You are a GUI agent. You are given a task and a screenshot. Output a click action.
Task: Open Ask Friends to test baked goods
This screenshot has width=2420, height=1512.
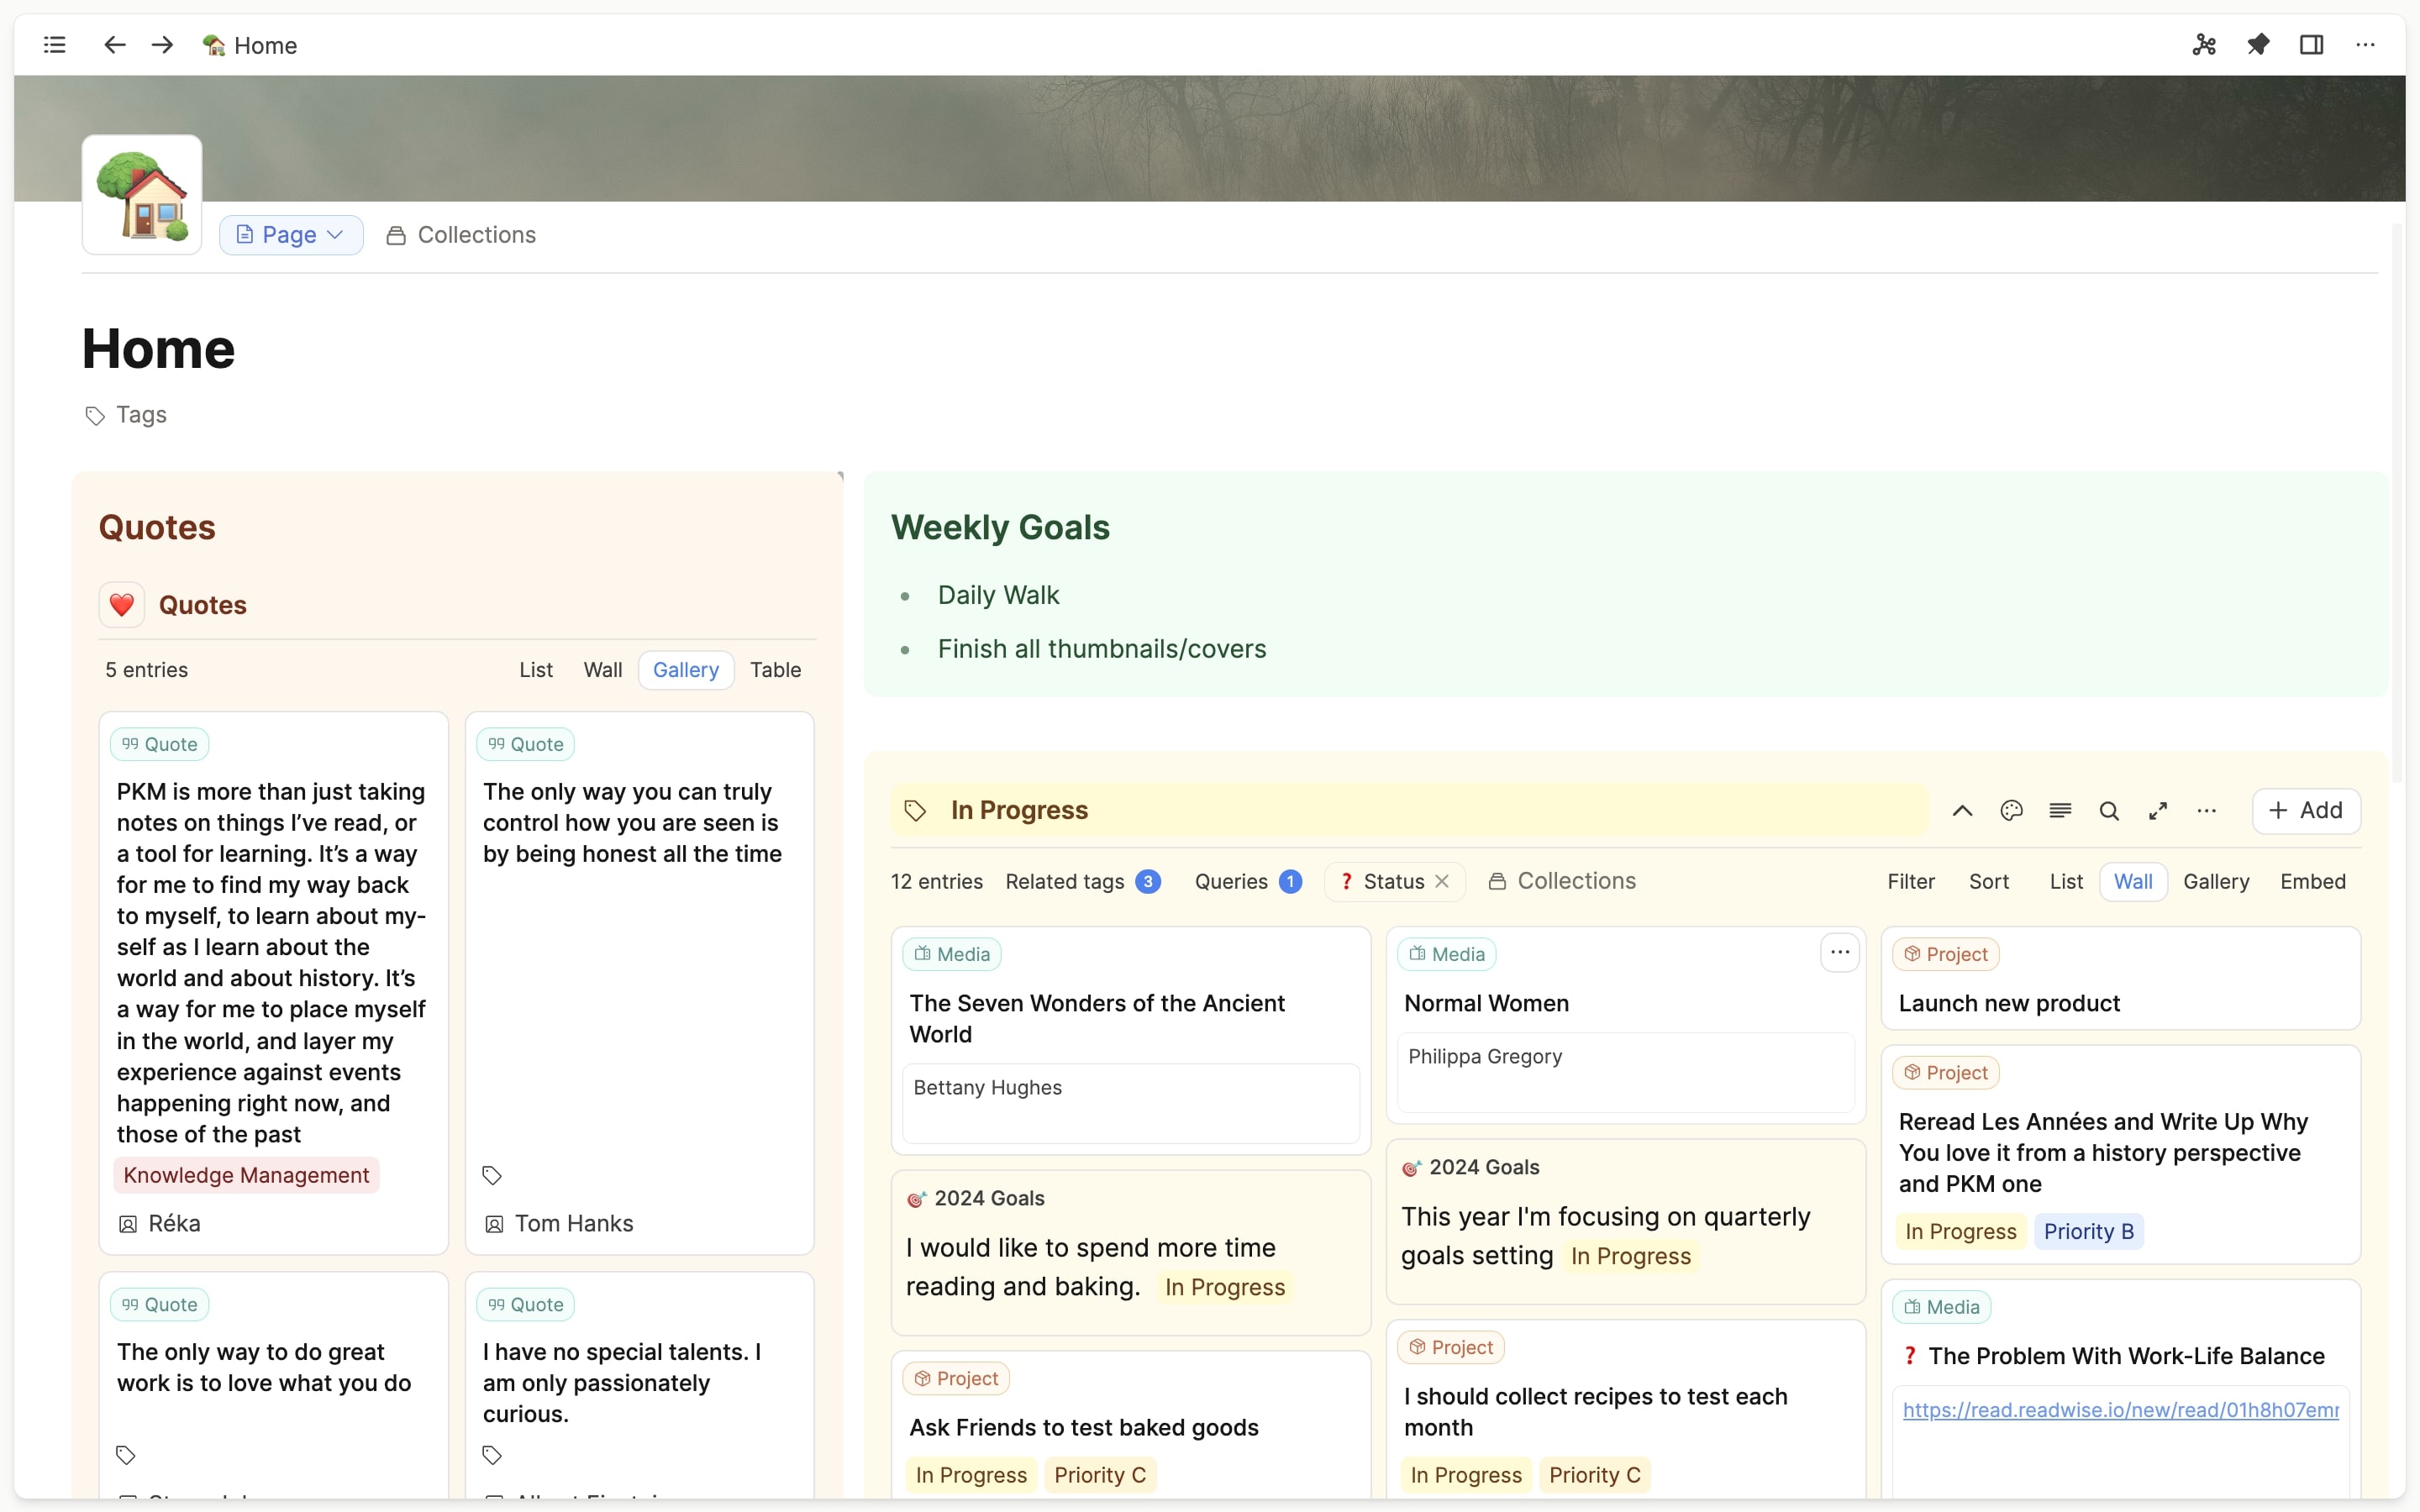(1083, 1428)
